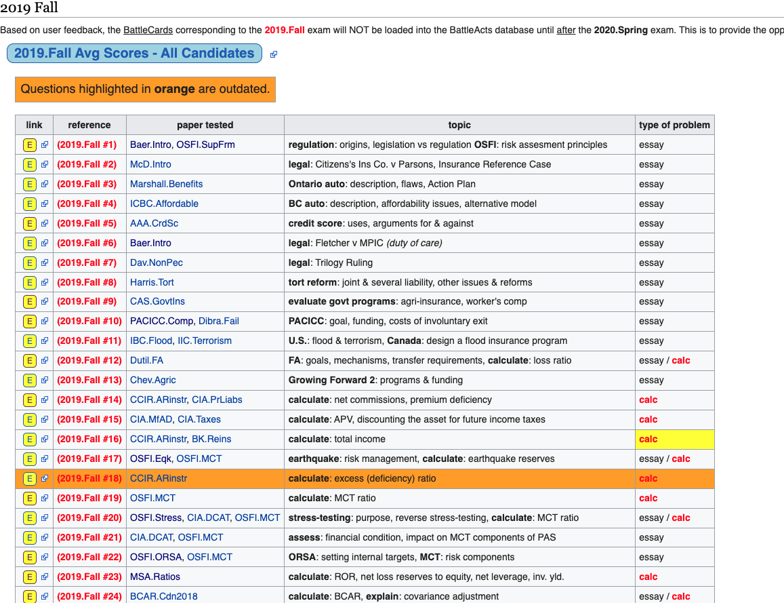
Task: Open the E icon for 2019.Fall #3
Action: (30, 184)
